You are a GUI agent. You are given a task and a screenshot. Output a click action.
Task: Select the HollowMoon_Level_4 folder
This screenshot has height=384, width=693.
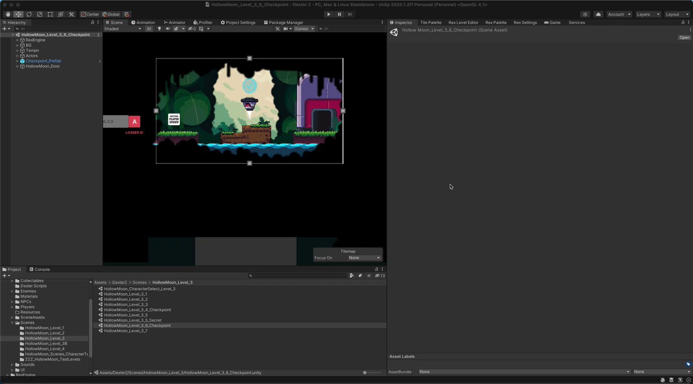coord(44,349)
